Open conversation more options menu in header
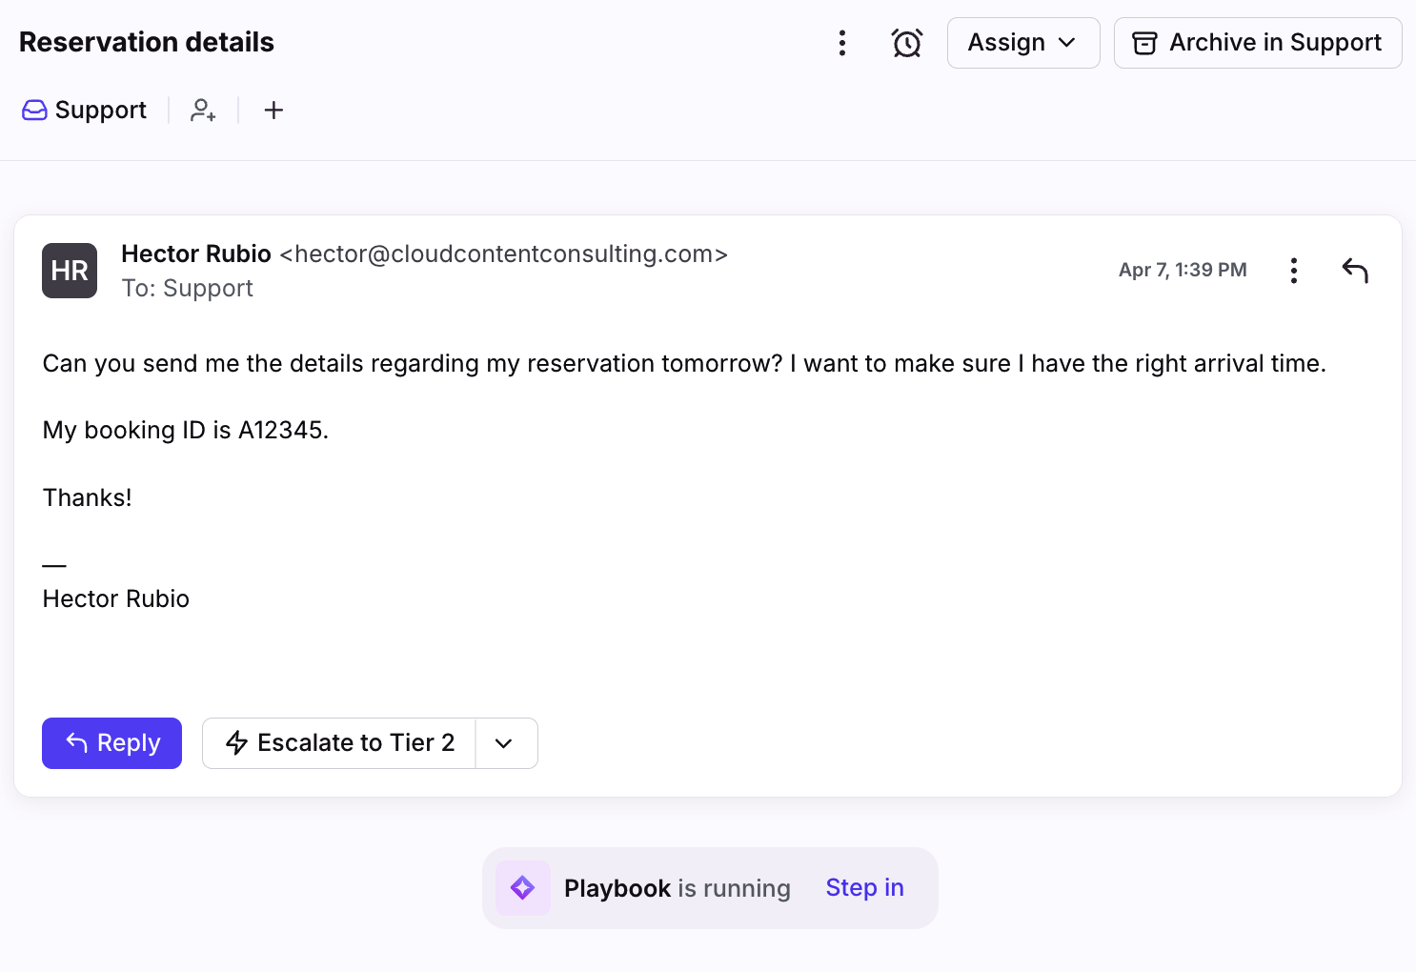This screenshot has width=1416, height=972. point(842,43)
